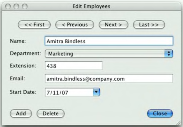Click the window's left close circle
The image size is (183, 127).
tap(8, 6)
